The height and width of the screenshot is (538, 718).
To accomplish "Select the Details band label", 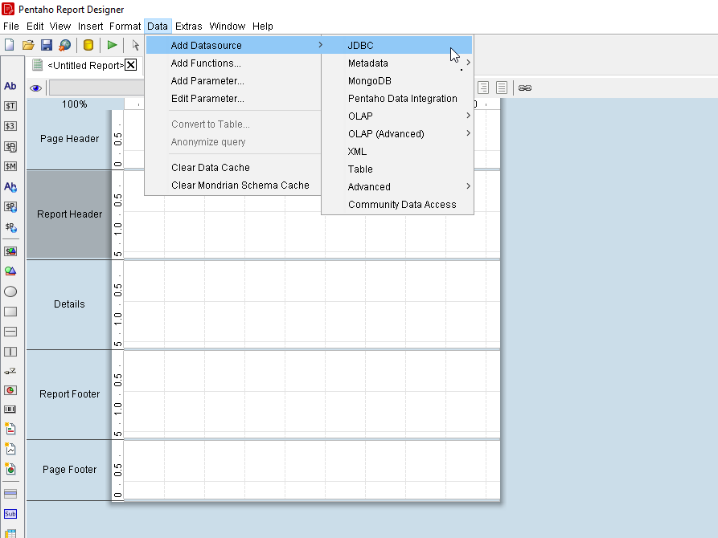I will click(x=69, y=304).
